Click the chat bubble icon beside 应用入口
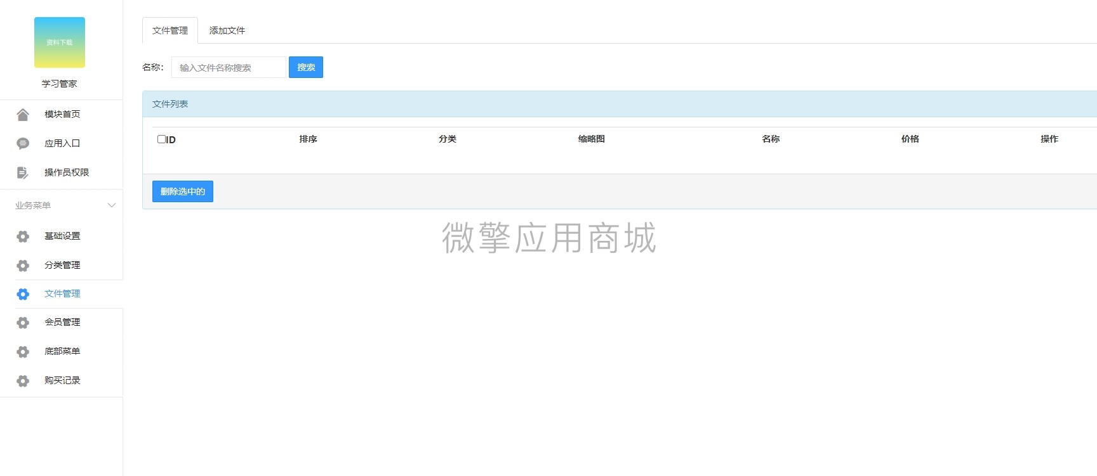Screen dimensions: 1097x476 [x=23, y=144]
